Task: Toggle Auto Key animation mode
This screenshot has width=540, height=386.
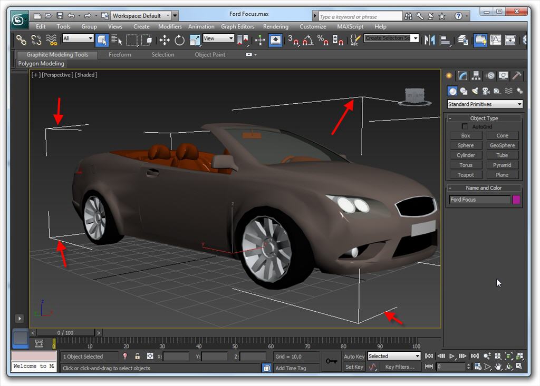Action: click(354, 357)
